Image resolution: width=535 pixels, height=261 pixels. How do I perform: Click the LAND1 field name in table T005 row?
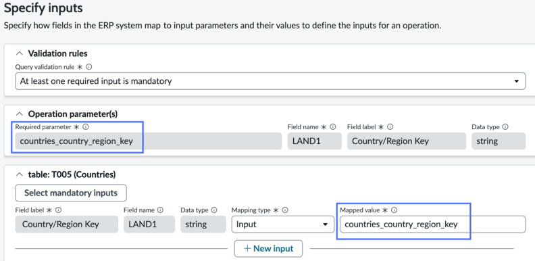[149, 224]
